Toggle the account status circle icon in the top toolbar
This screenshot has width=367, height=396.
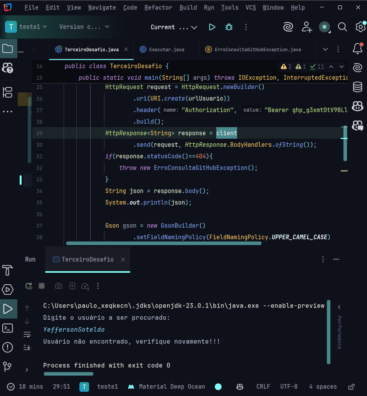(x=325, y=27)
